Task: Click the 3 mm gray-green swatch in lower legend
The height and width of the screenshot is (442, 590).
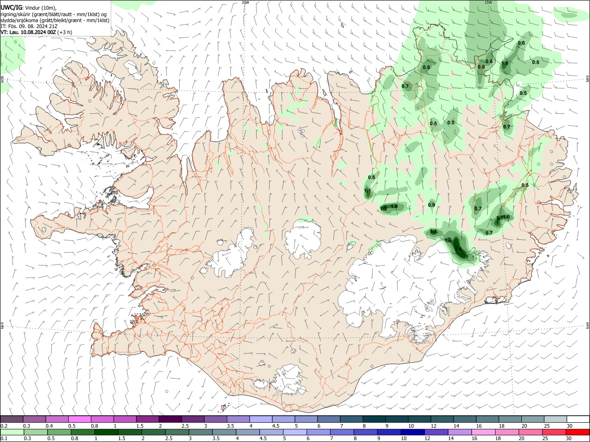Action: (201, 432)
